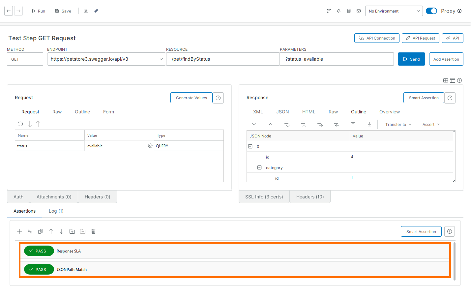Switch to split panel layout icon

click(453, 80)
